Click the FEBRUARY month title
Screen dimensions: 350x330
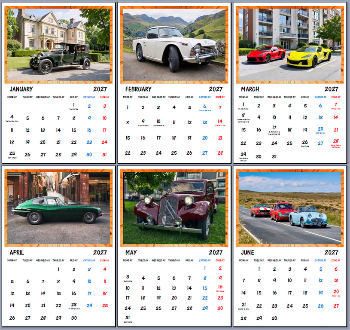(x=138, y=89)
